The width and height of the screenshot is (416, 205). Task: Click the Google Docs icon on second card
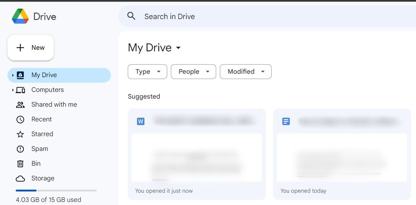[x=286, y=121]
